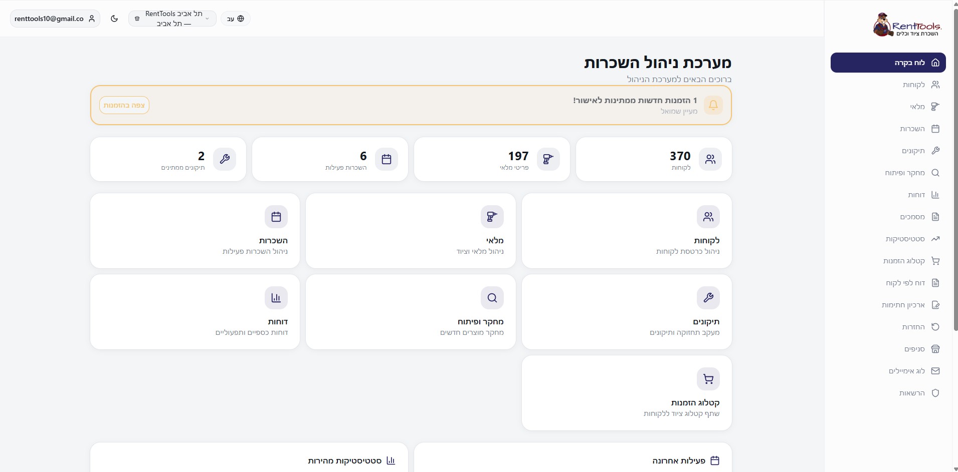
Task: Click the renttools10@gmail.co account field
Action: point(55,19)
